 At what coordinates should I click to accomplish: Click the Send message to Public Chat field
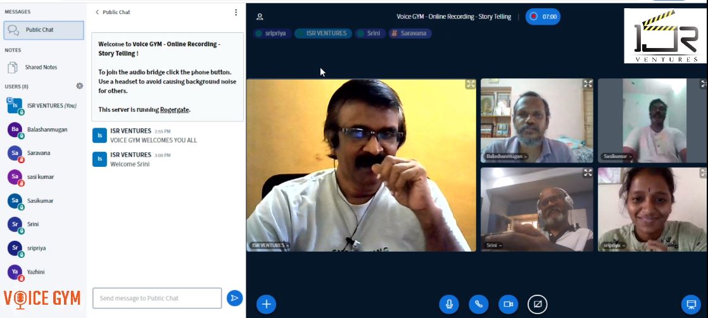pyautogui.click(x=156, y=298)
